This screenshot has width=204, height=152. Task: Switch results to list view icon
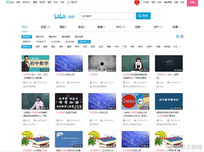(182, 36)
